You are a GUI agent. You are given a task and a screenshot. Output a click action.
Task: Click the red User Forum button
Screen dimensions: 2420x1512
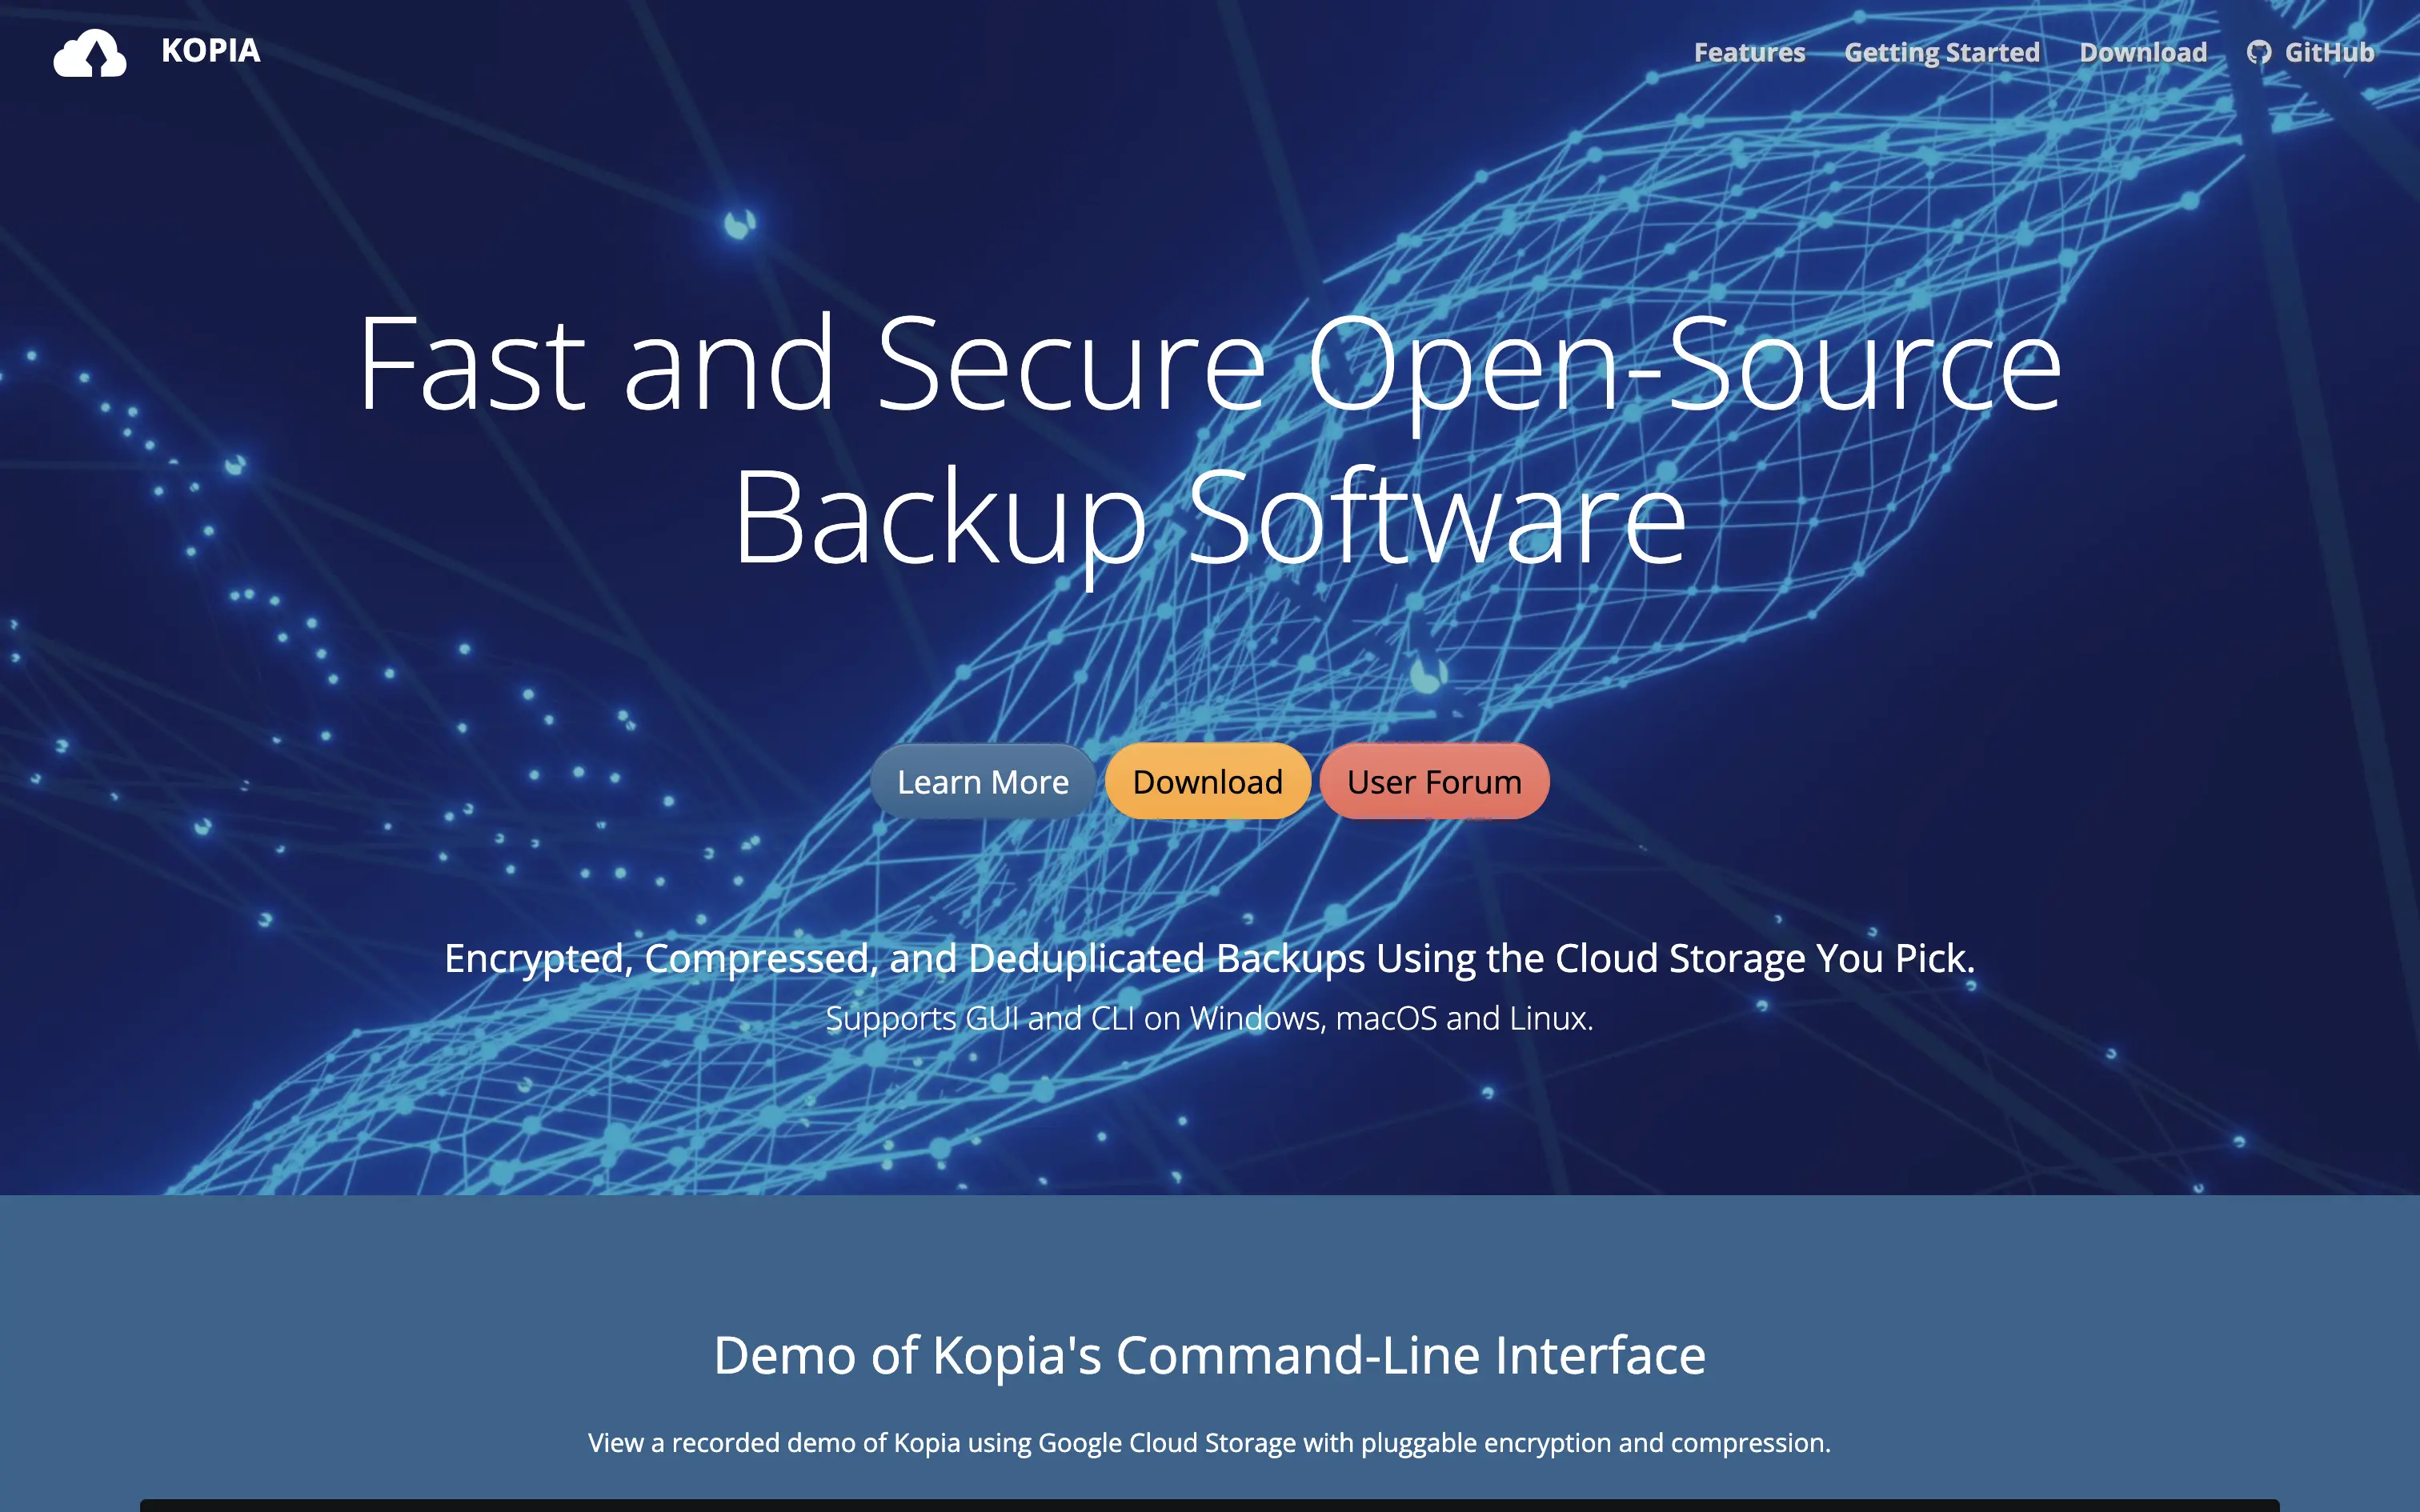1434,781
